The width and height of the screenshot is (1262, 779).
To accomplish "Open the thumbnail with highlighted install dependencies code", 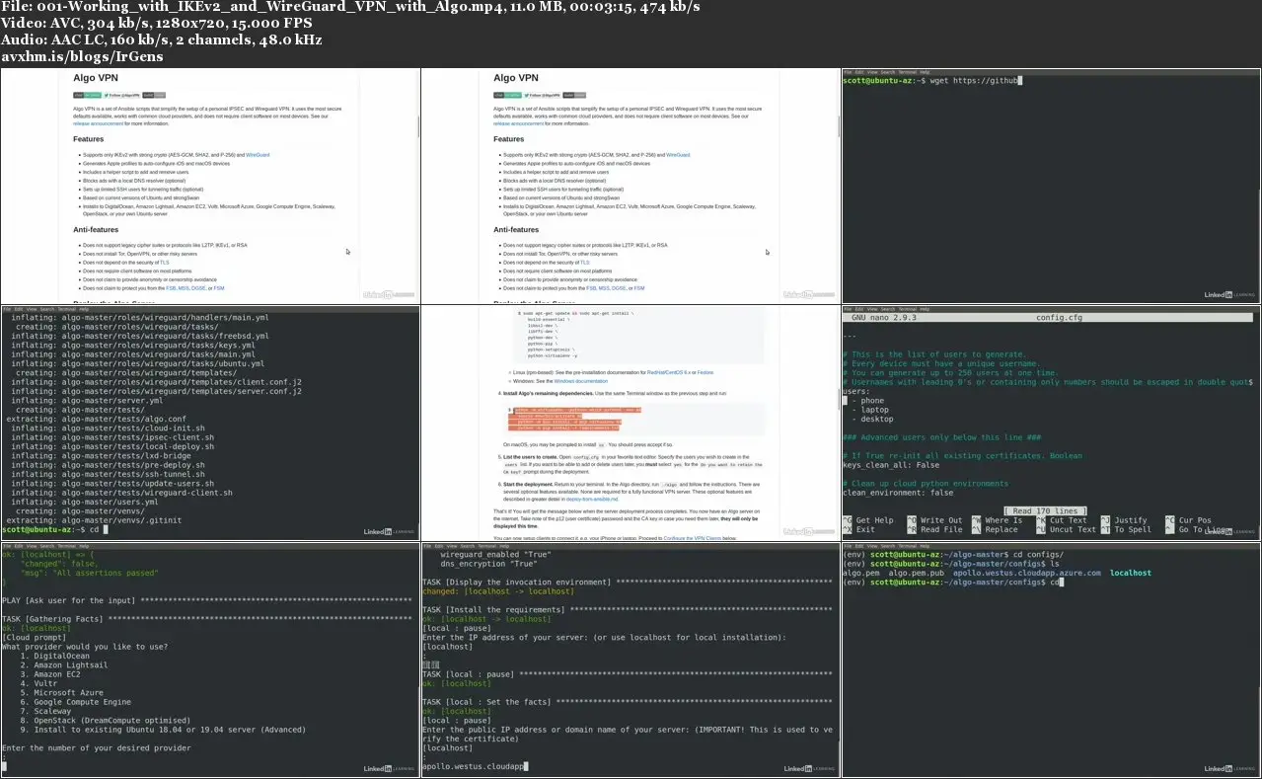I will [x=631, y=424].
